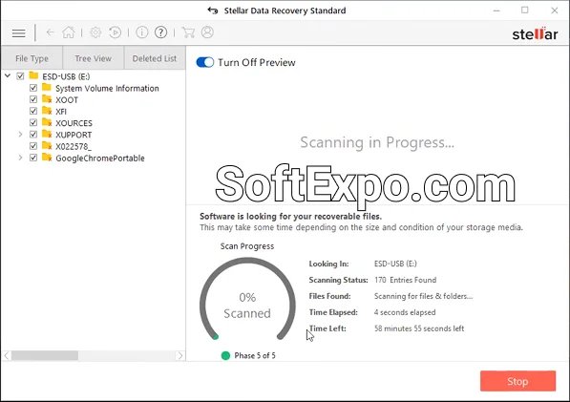This screenshot has height=402, width=570.
Task: Switch to the Tree View tab
Action: 93,58
